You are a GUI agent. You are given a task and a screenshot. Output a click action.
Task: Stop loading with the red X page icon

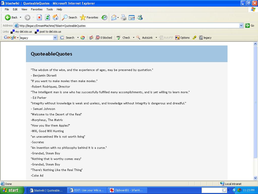pyautogui.click(x=39, y=17)
